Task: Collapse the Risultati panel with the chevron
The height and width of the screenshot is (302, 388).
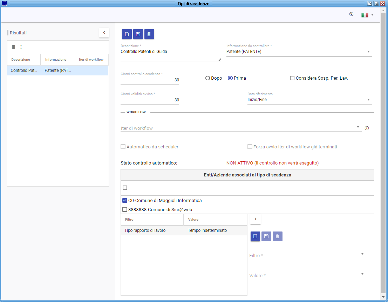Action: pyautogui.click(x=104, y=33)
